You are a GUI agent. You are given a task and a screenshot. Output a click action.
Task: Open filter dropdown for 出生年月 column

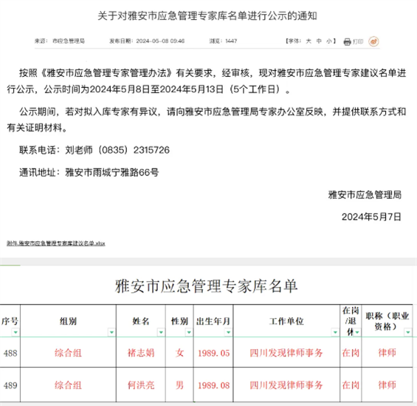tap(228, 332)
